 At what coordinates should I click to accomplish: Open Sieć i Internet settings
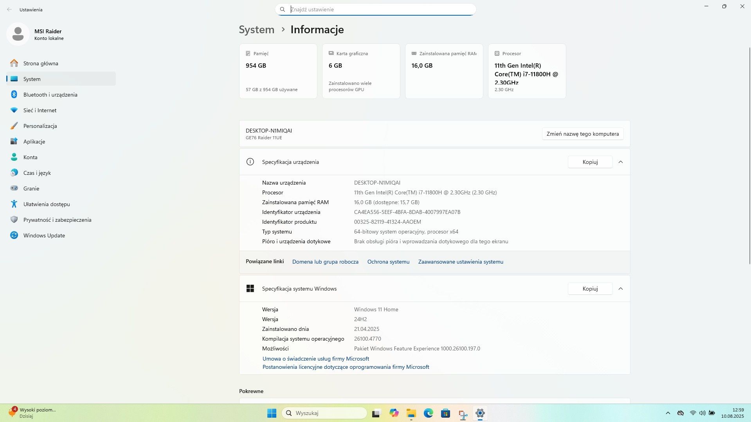(61, 110)
